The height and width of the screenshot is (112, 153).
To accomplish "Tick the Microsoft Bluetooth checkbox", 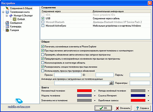I will (43, 22).
